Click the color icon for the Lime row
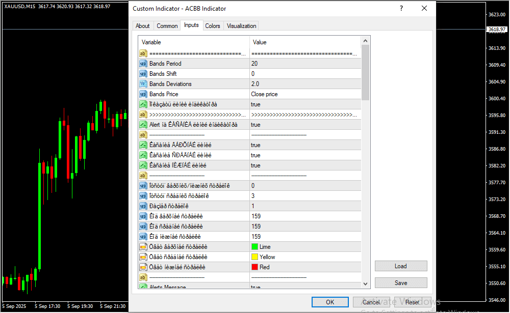 [143, 247]
